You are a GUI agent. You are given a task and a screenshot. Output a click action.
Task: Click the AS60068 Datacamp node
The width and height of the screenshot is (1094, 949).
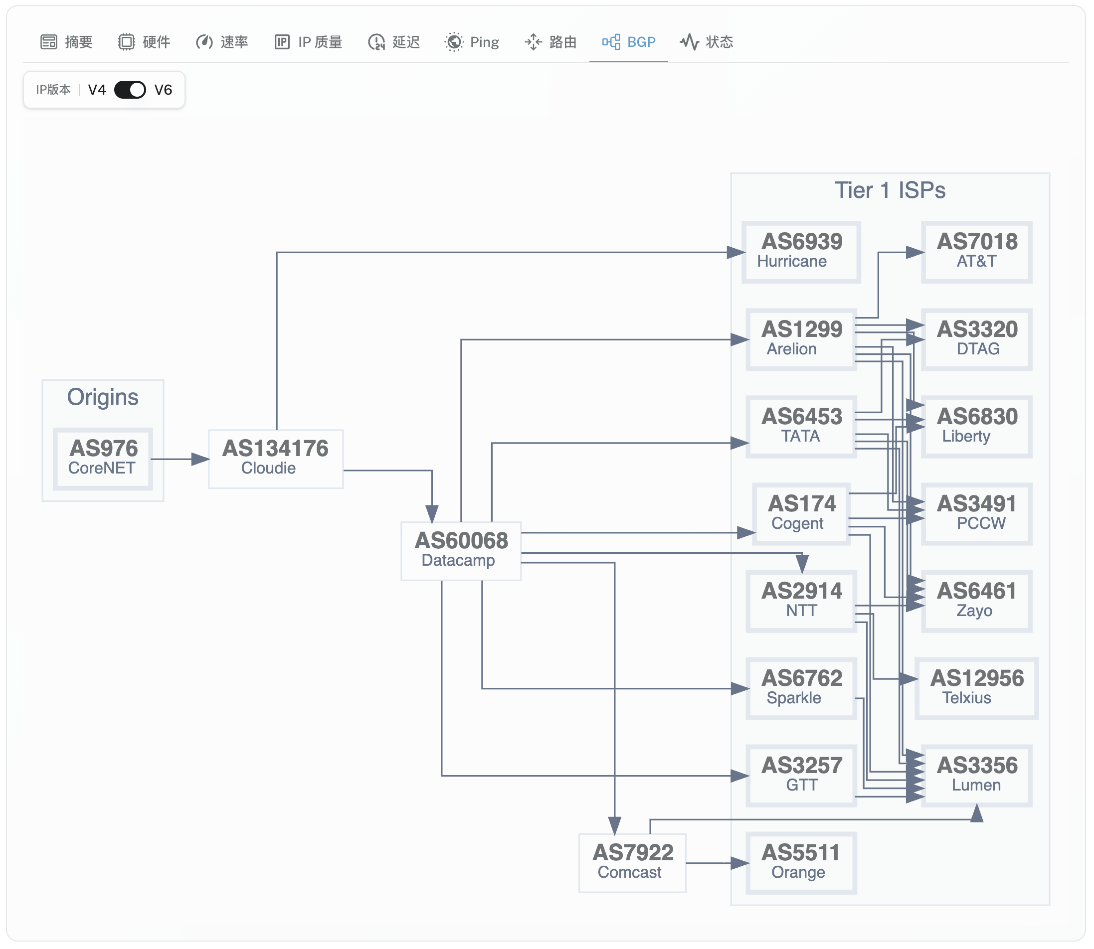click(x=461, y=551)
